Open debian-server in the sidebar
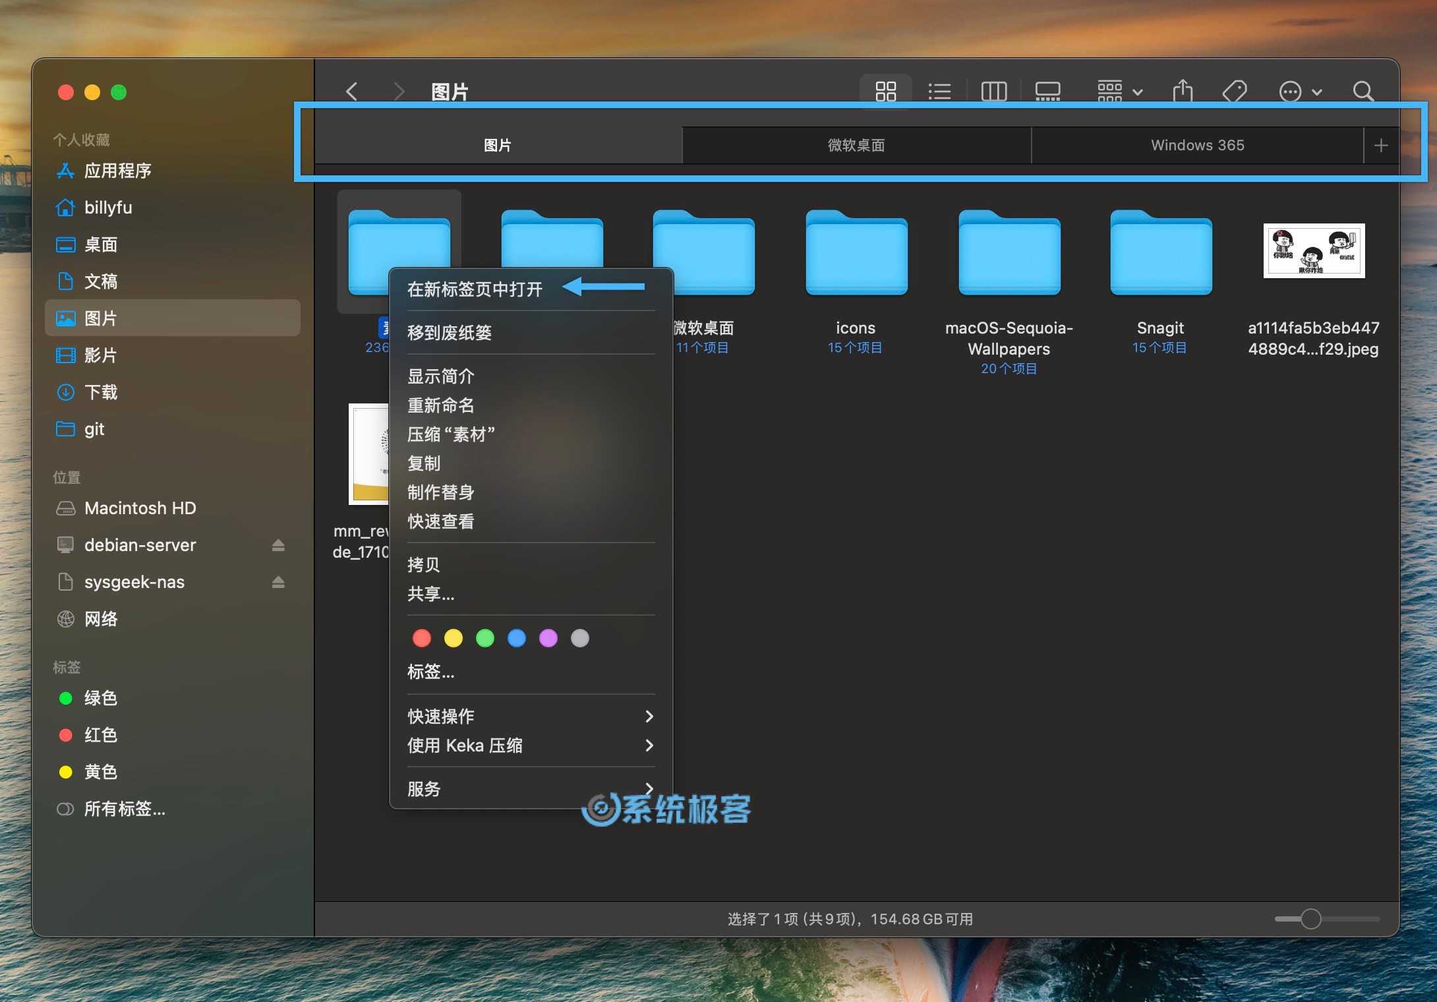The image size is (1437, 1002). pos(173,545)
